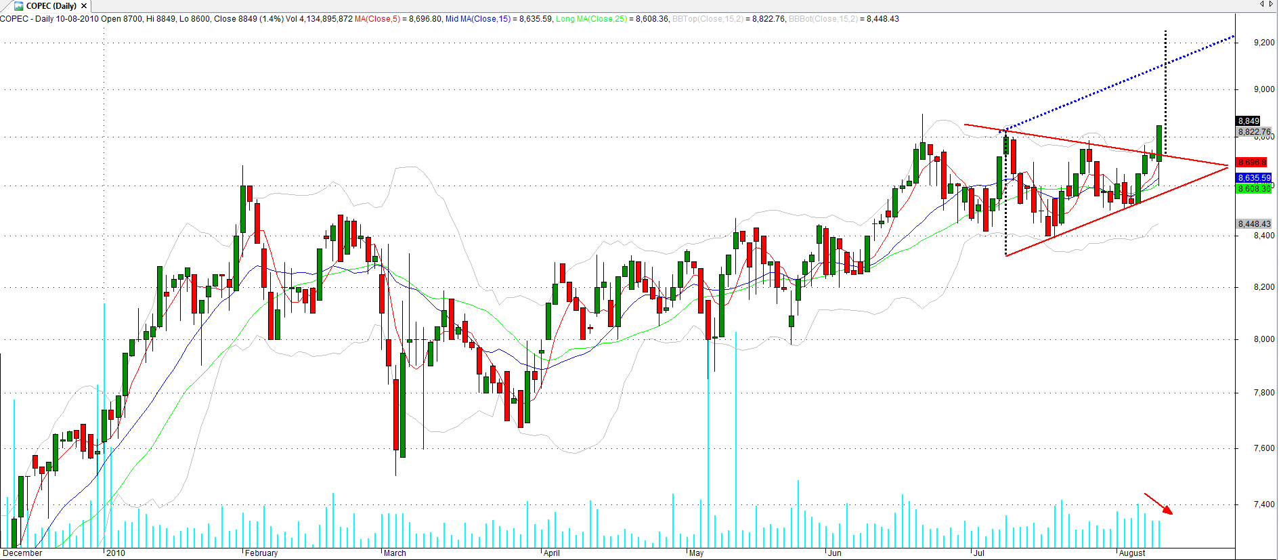Click the February label on the date axis

[x=261, y=553]
